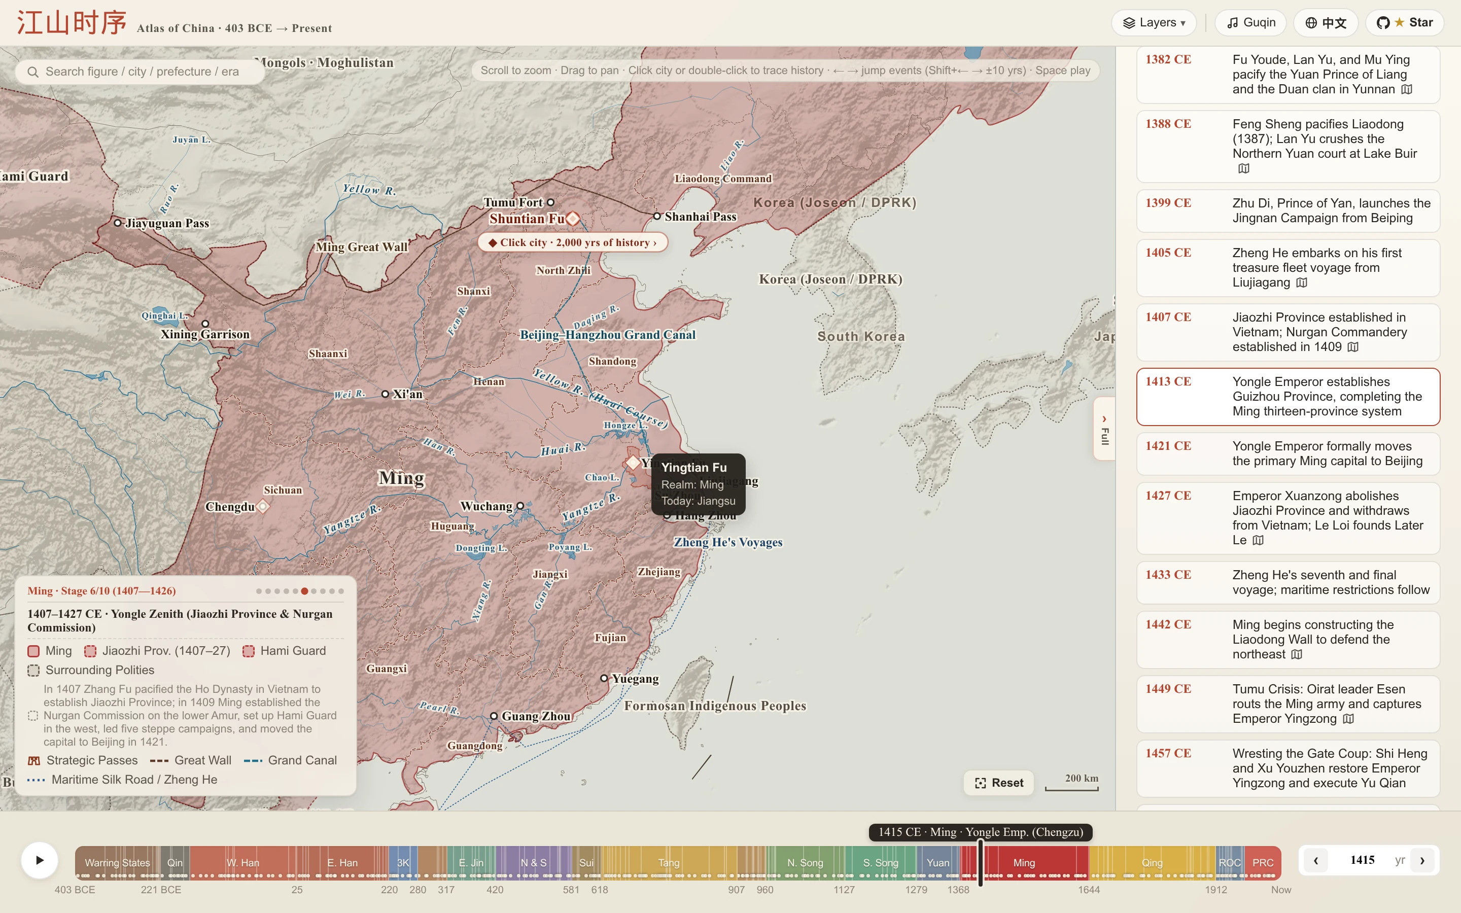Toggle Ming territory legend swatch
The width and height of the screenshot is (1461, 913).
34,651
